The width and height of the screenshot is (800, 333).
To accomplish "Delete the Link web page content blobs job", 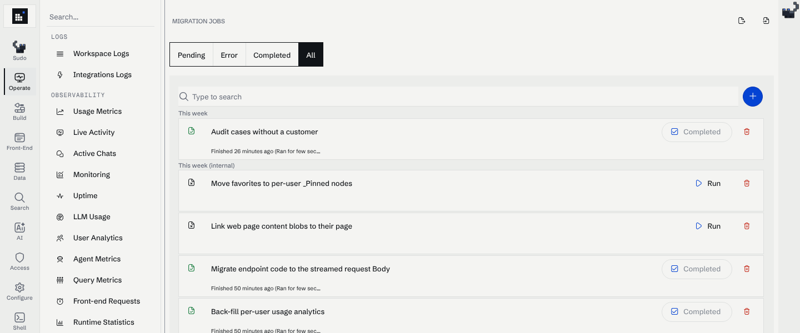I will [x=747, y=226].
